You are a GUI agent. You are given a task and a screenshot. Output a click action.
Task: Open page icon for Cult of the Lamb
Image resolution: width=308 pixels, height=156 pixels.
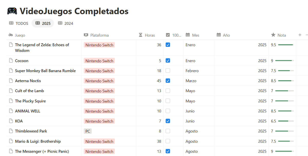tap(11, 91)
